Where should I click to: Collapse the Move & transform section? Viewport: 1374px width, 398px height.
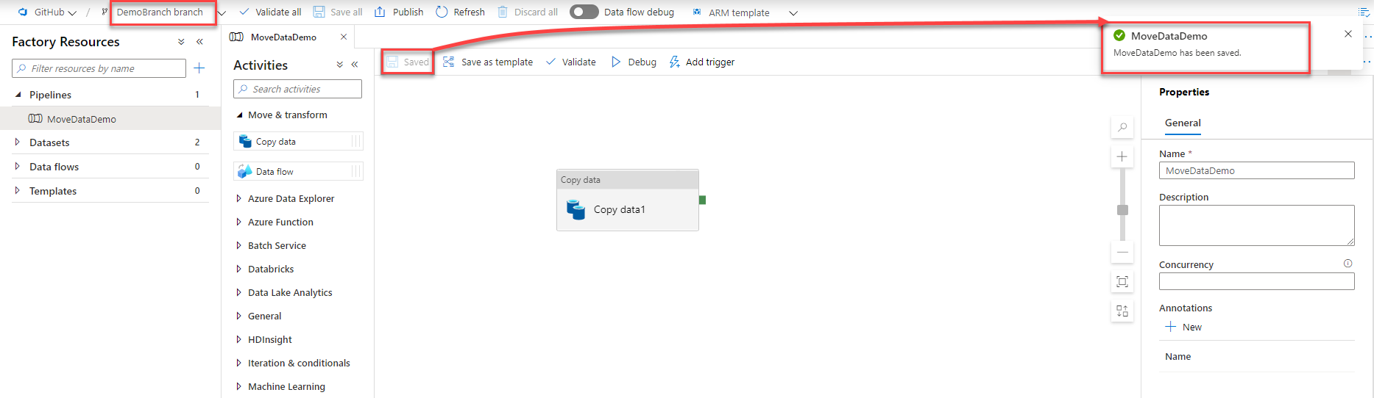pyautogui.click(x=239, y=115)
